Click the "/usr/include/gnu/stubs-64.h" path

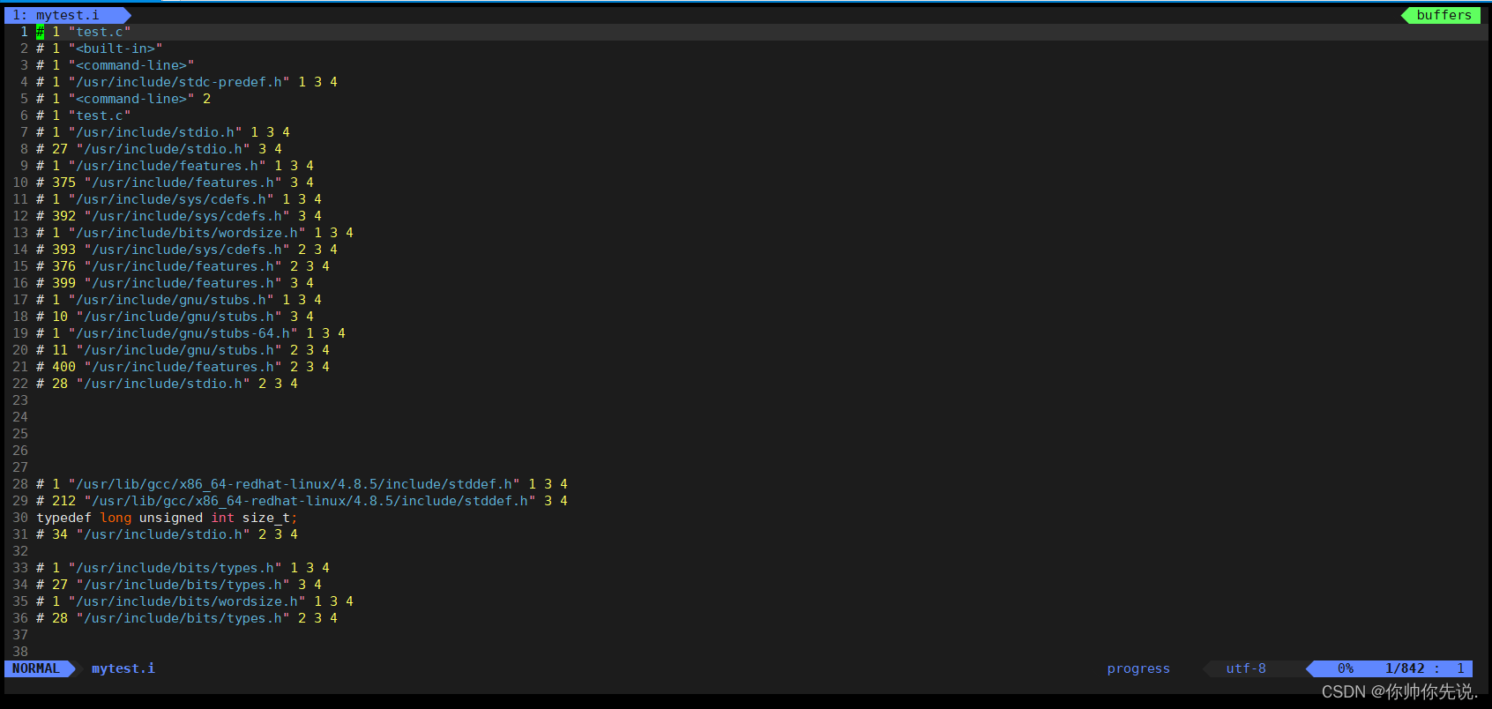point(183,333)
